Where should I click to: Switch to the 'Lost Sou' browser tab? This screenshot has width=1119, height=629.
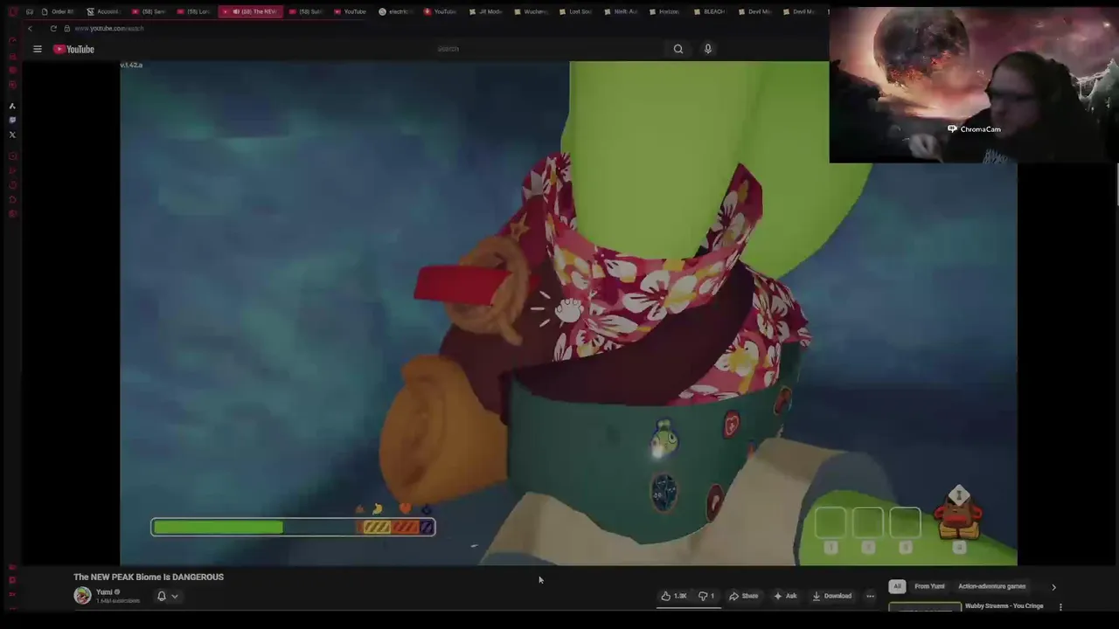[575, 11]
